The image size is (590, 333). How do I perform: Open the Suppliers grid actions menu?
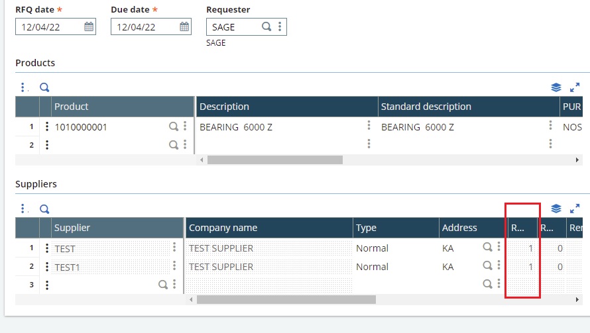pyautogui.click(x=24, y=209)
